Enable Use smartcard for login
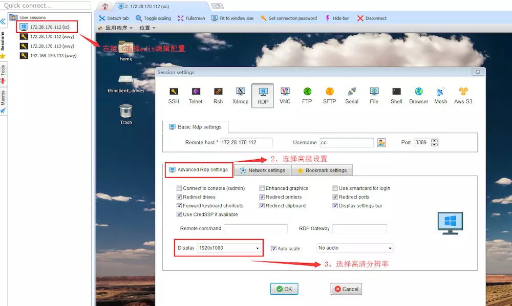 [335, 188]
